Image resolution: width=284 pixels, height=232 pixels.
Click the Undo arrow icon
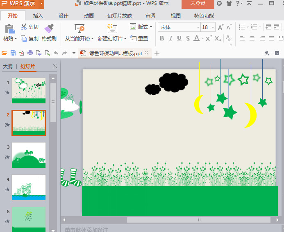click(x=56, y=53)
